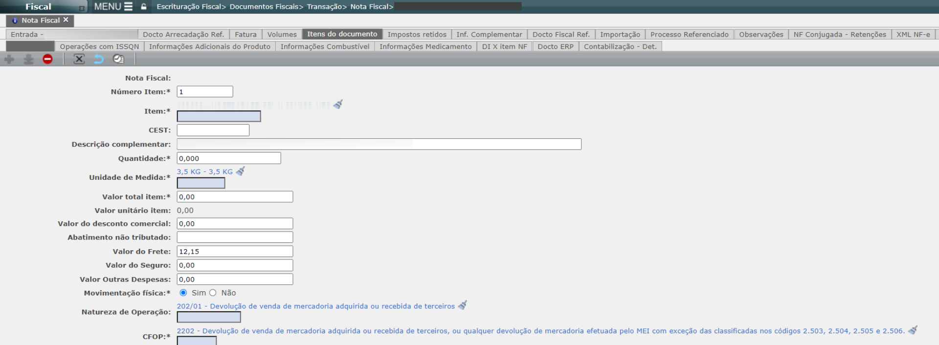The image size is (939, 345).
Task: Click the red delete record icon
Action: [x=47, y=59]
